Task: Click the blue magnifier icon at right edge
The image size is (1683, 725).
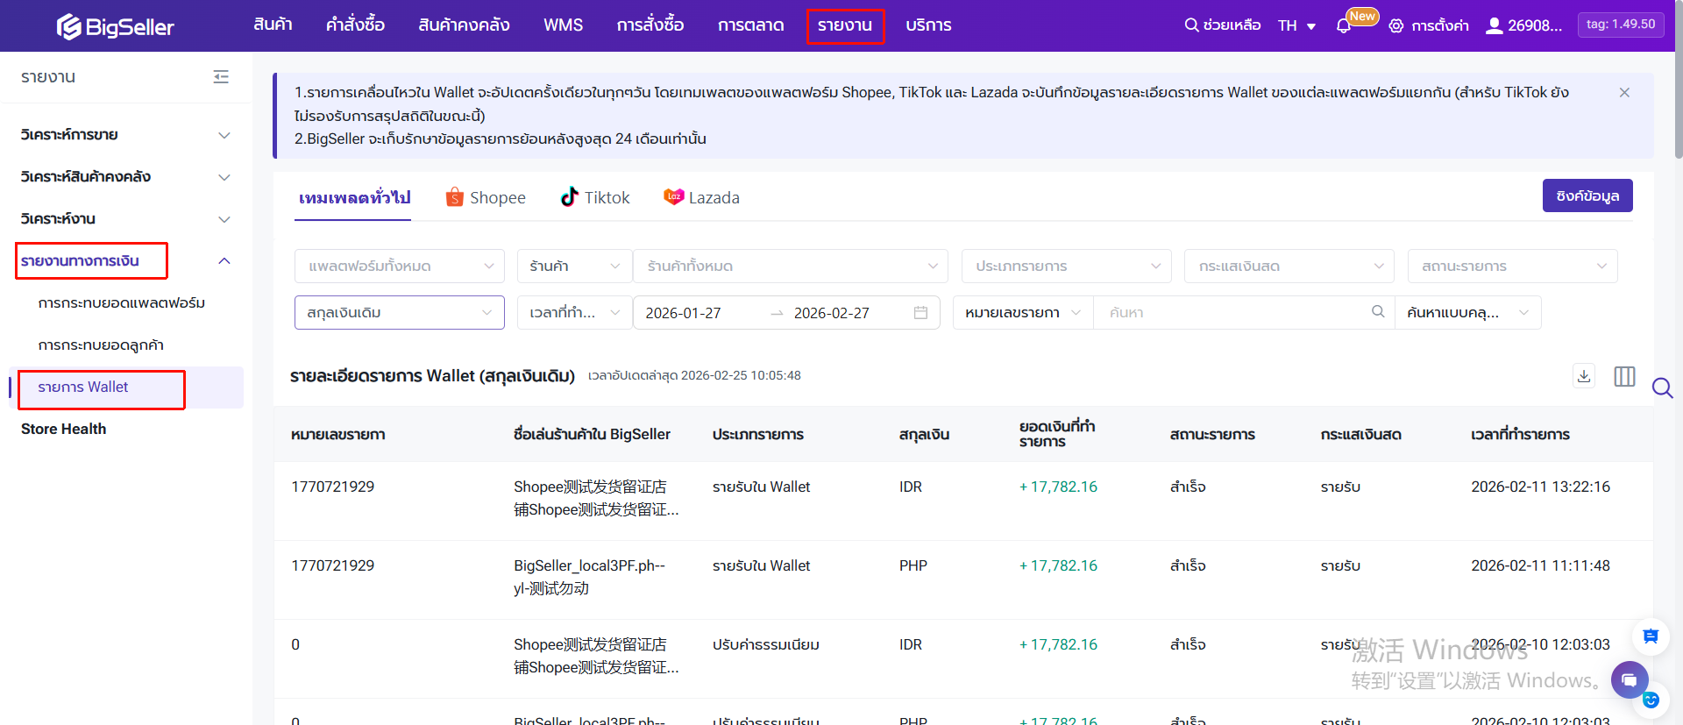Action: 1662,387
